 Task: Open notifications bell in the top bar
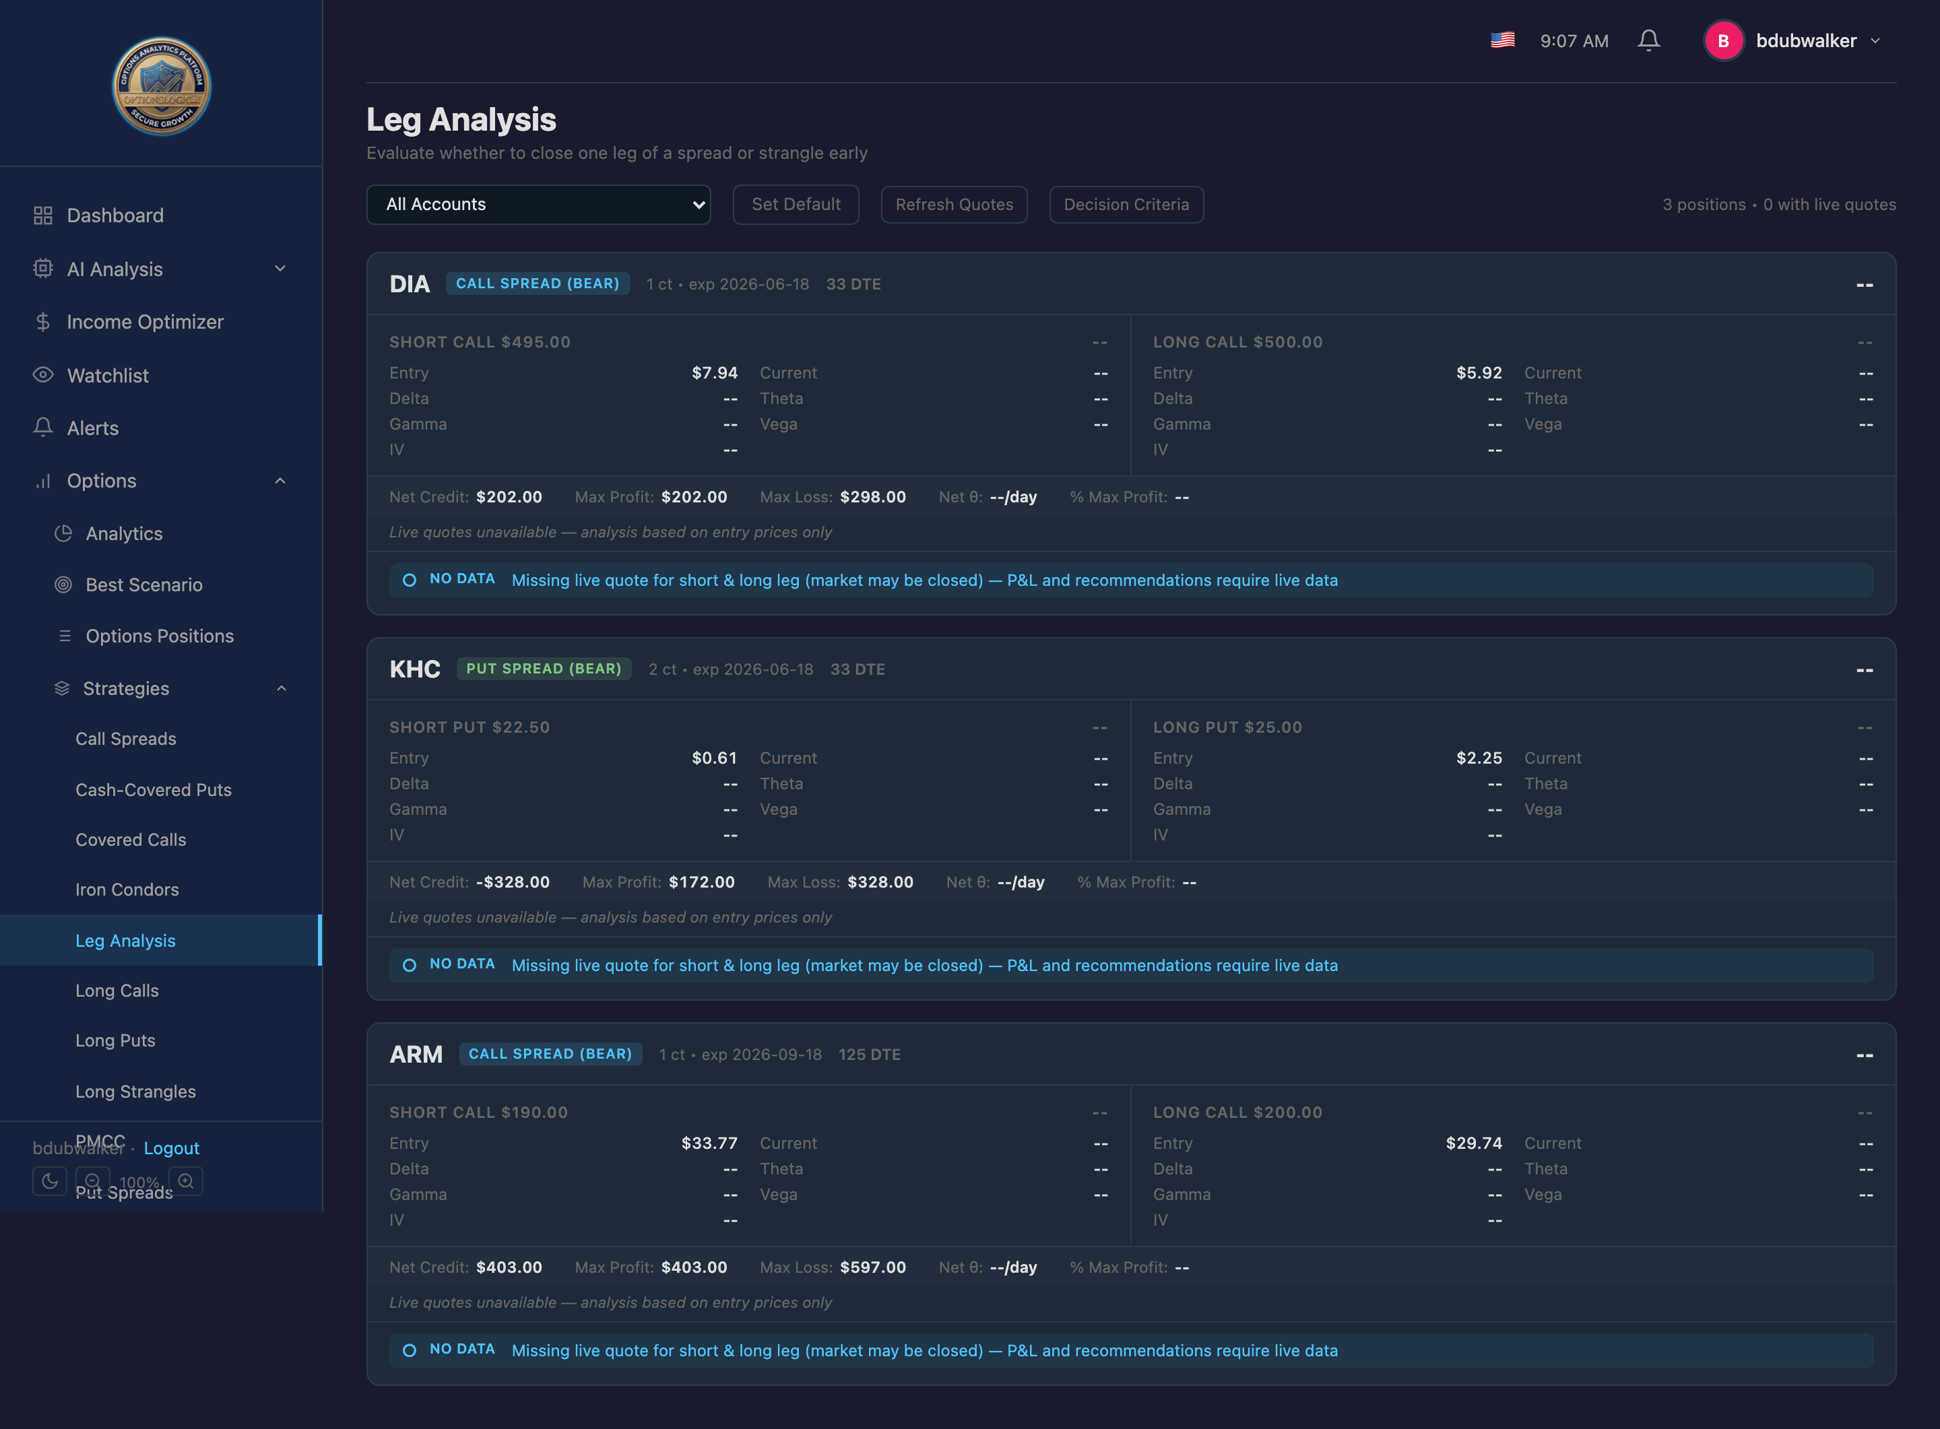(1648, 40)
